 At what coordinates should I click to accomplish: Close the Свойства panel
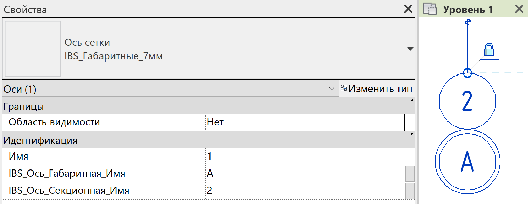pos(408,9)
